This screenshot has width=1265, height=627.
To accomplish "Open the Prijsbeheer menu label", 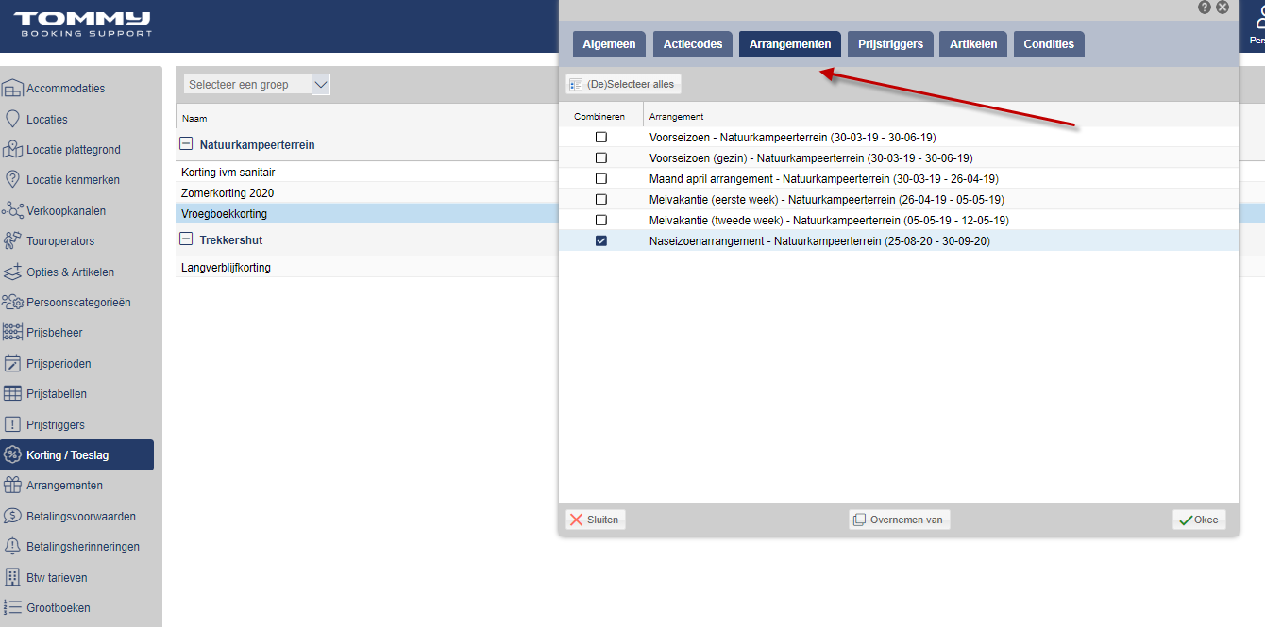I will [x=55, y=333].
